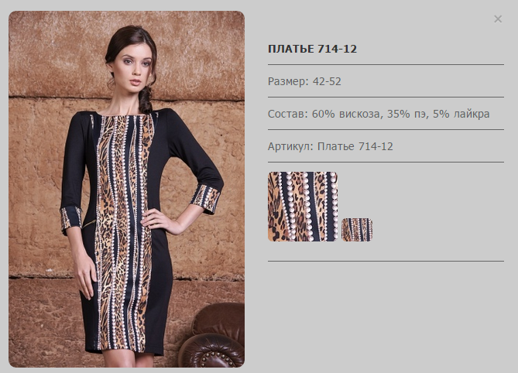Image resolution: width=518 pixels, height=373 pixels.
Task: Click the model's braided hair
Action: (146, 99)
